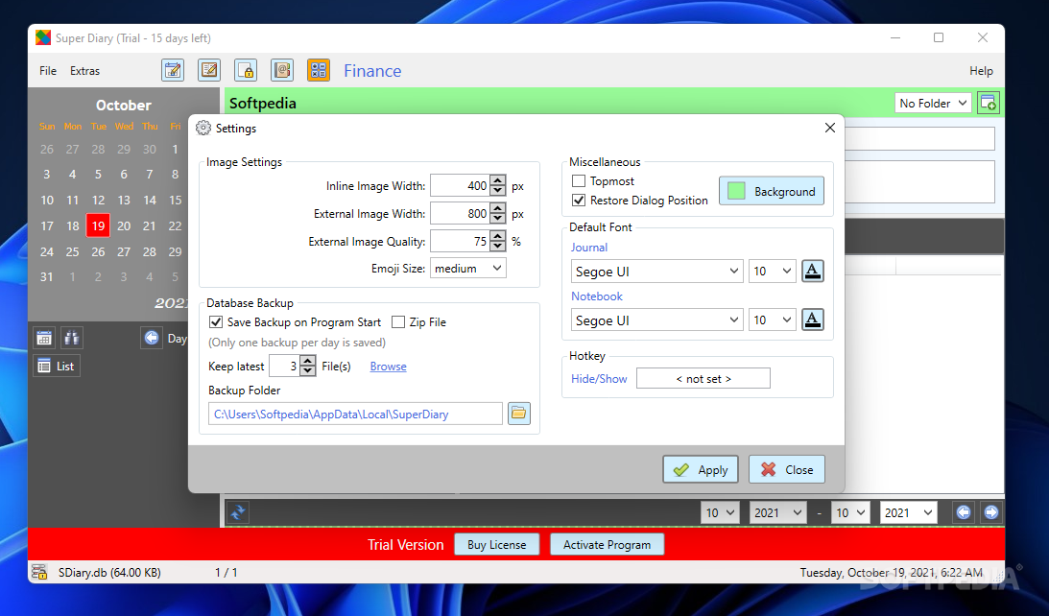Choose Notebook font color icon
The image size is (1049, 616).
click(812, 320)
